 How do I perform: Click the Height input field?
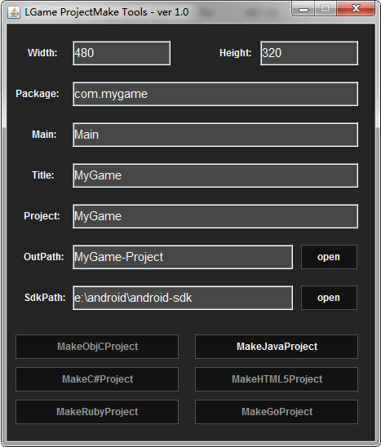point(309,53)
